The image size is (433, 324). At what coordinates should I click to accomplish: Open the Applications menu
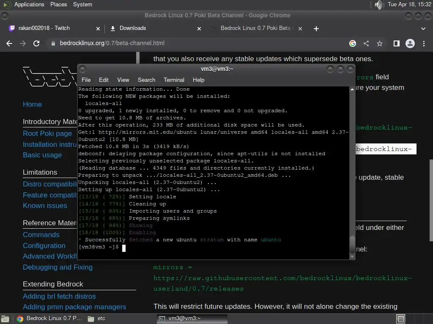point(29,4)
